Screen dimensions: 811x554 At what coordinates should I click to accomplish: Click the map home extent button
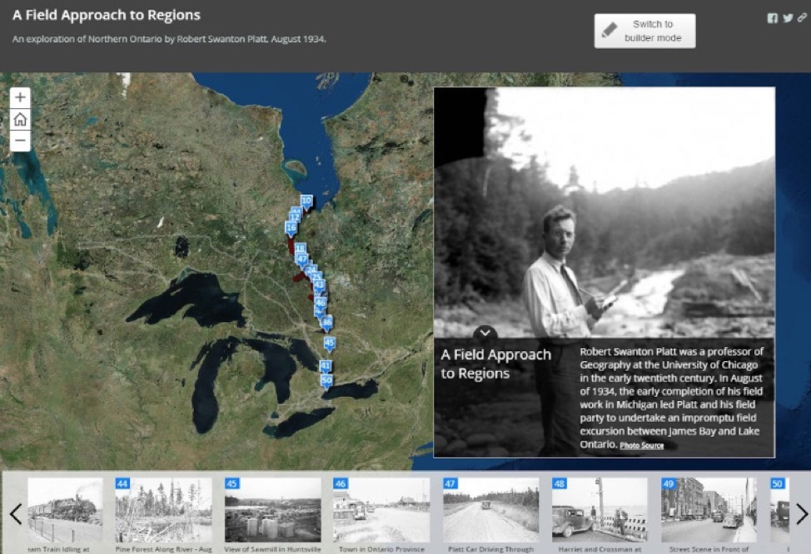pyautogui.click(x=20, y=120)
